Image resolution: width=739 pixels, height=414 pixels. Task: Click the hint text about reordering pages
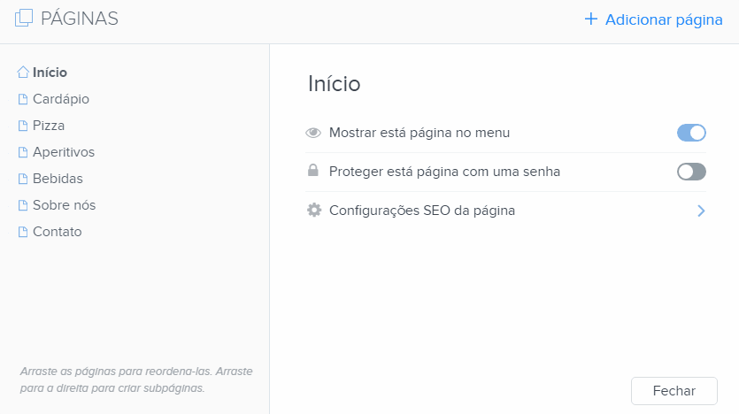[136, 379]
